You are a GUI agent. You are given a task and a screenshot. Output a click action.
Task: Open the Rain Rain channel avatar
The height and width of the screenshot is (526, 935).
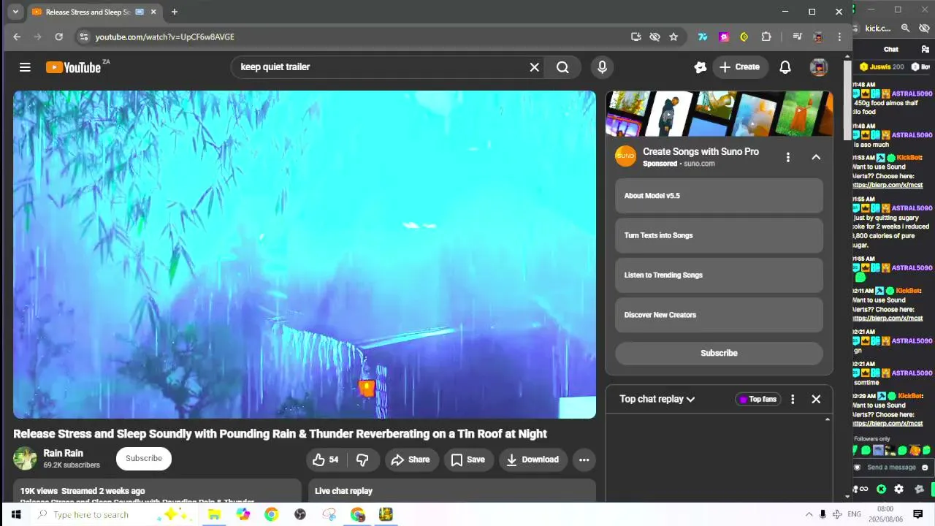pos(25,458)
